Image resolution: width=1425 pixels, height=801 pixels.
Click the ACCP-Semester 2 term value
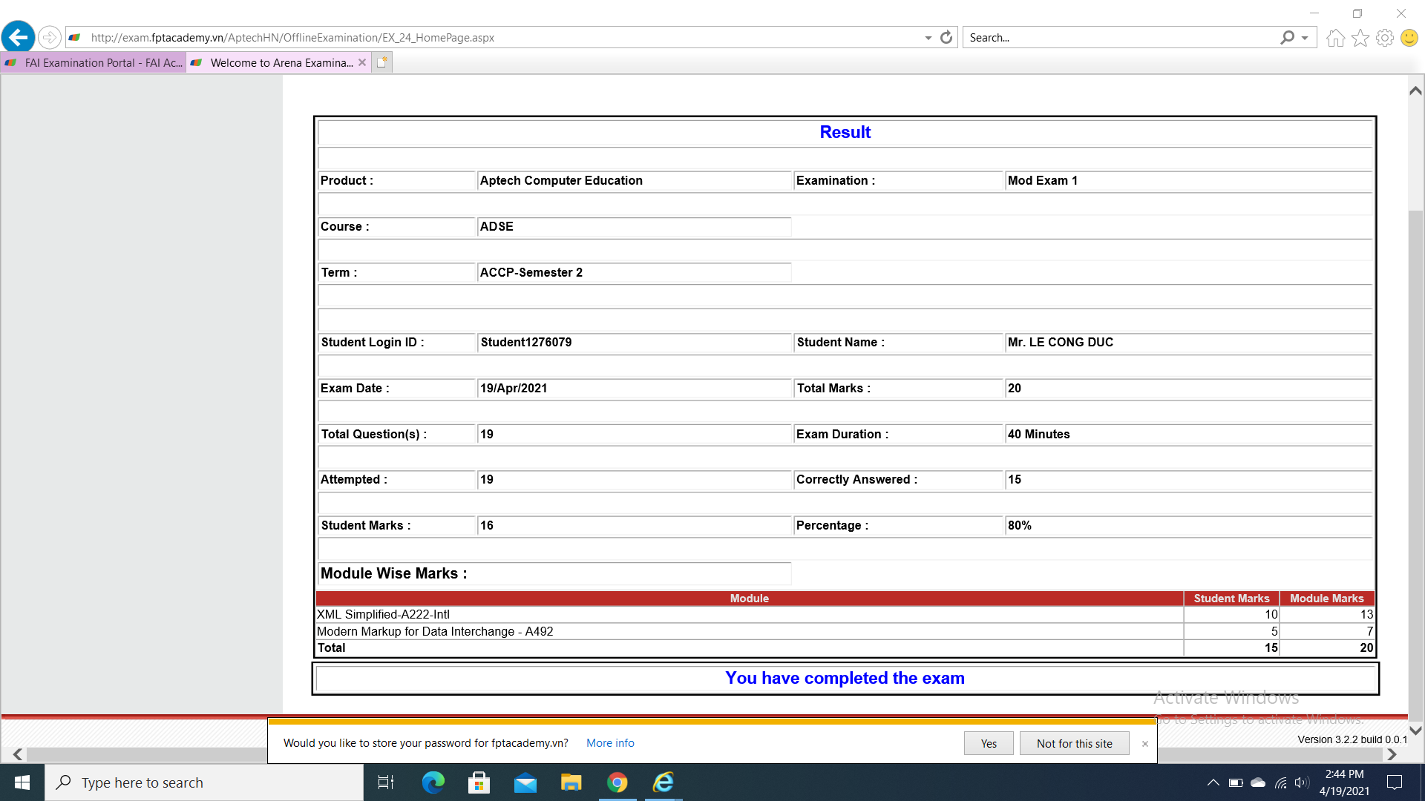[531, 273]
